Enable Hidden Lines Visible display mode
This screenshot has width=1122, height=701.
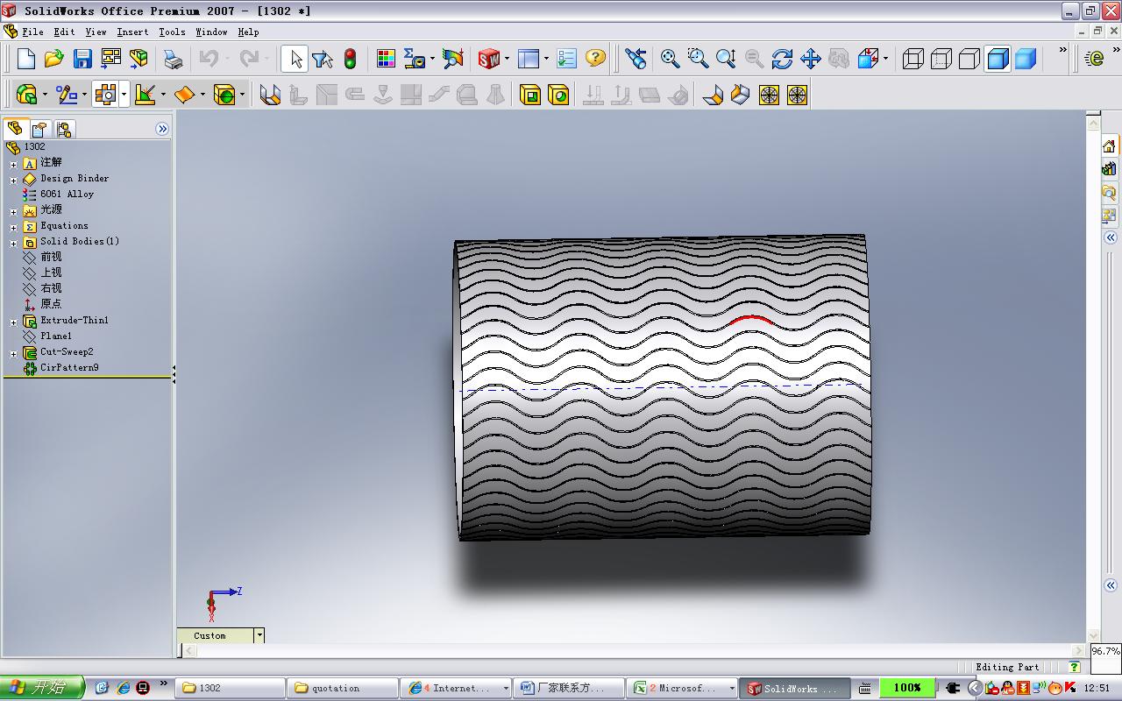[x=941, y=59]
